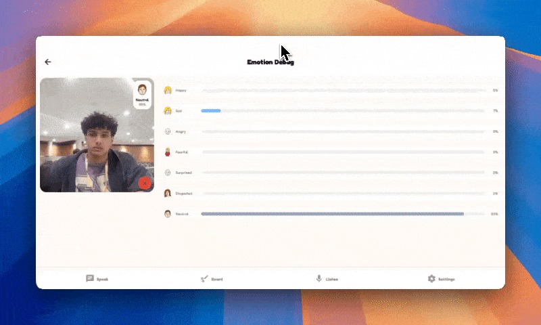Click the Neutral emoji icon beside its bar
The image size is (541, 325).
tap(168, 214)
